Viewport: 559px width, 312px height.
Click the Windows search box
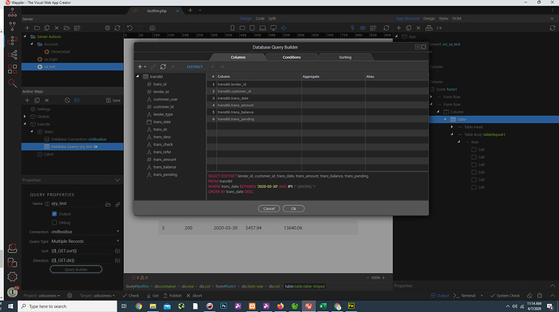click(67, 306)
